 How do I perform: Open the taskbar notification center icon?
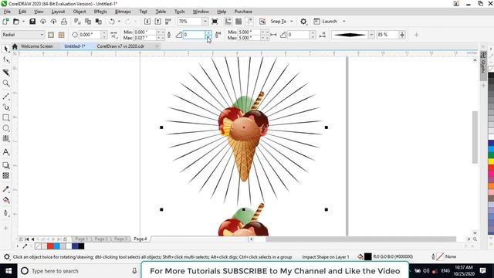click(x=482, y=271)
